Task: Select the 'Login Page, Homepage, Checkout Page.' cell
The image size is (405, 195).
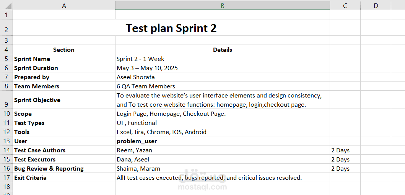Action: [x=223, y=113]
